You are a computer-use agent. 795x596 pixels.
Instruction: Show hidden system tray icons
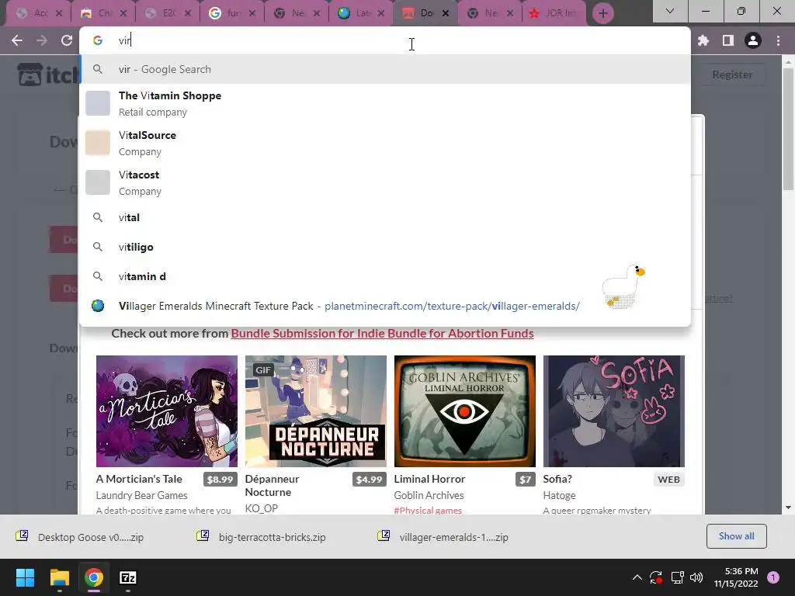tap(637, 577)
